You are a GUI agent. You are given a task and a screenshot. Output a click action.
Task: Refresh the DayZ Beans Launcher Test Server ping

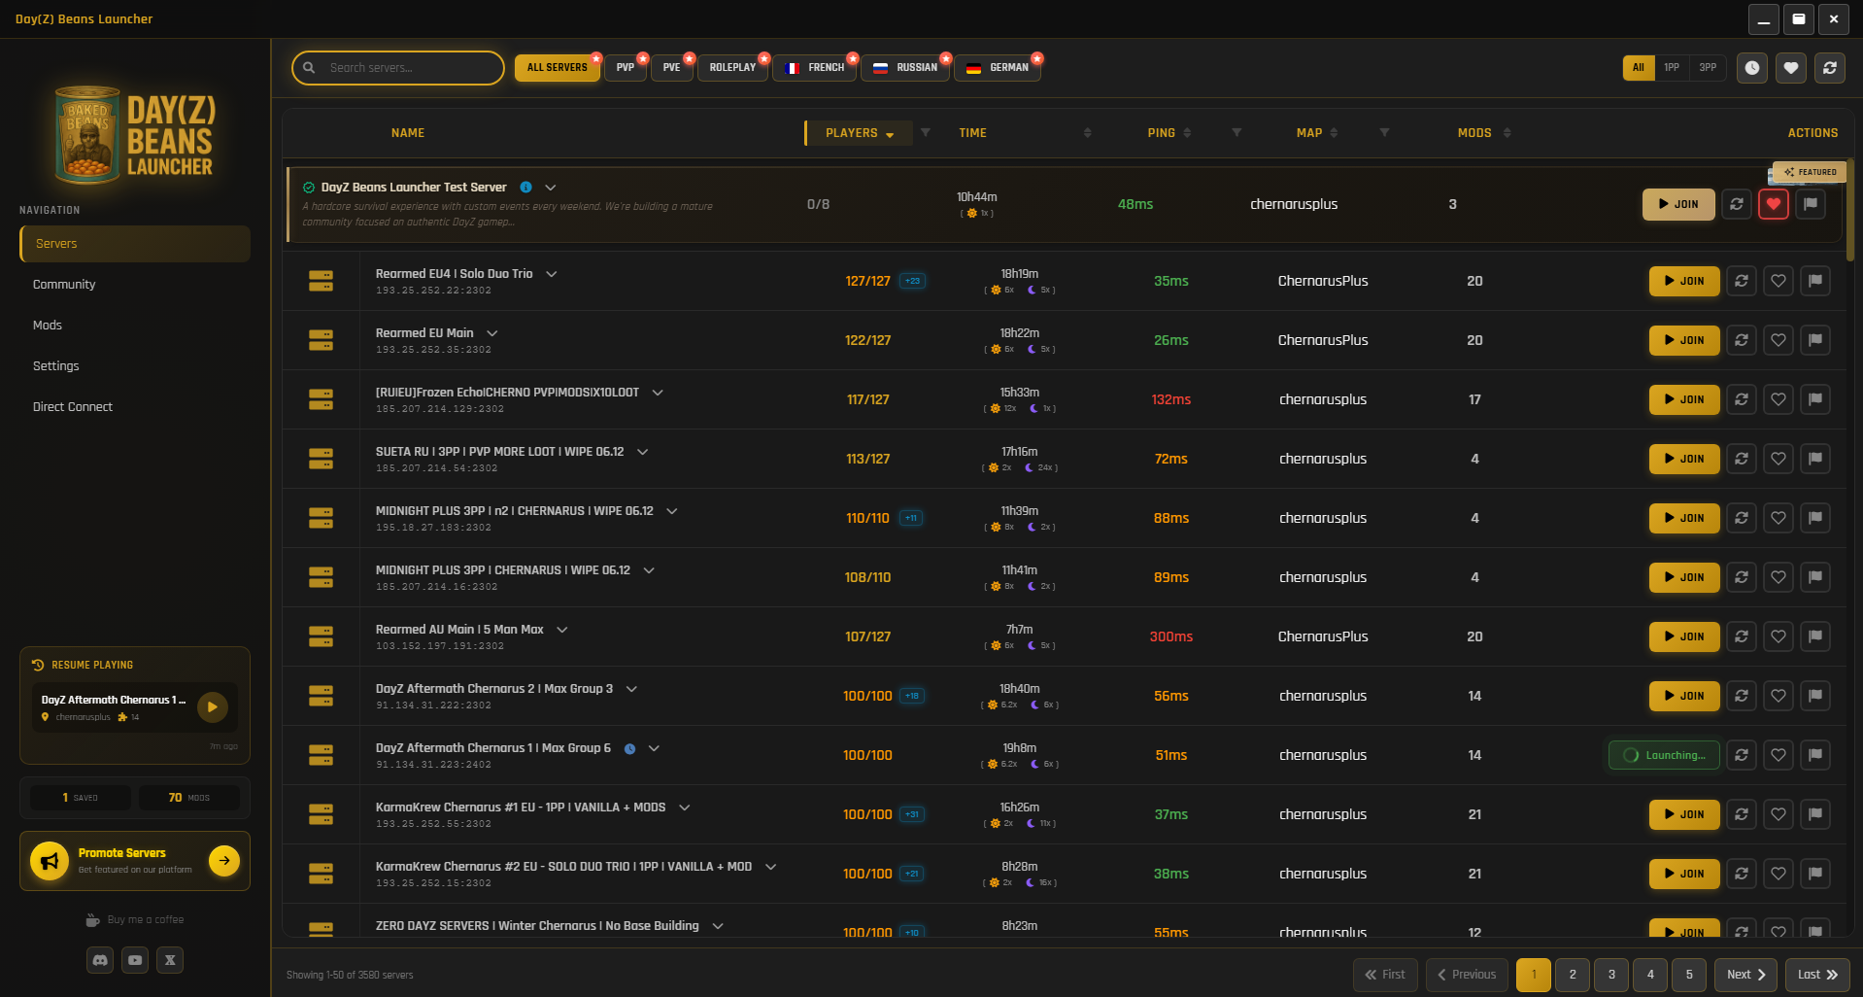pos(1737,204)
